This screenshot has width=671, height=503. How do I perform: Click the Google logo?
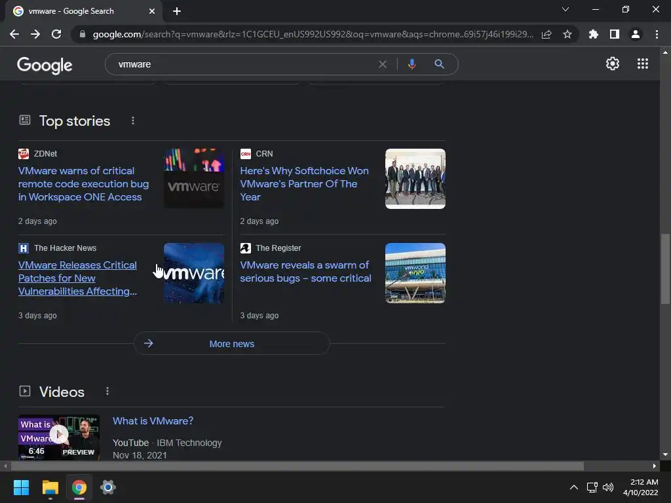pyautogui.click(x=45, y=65)
